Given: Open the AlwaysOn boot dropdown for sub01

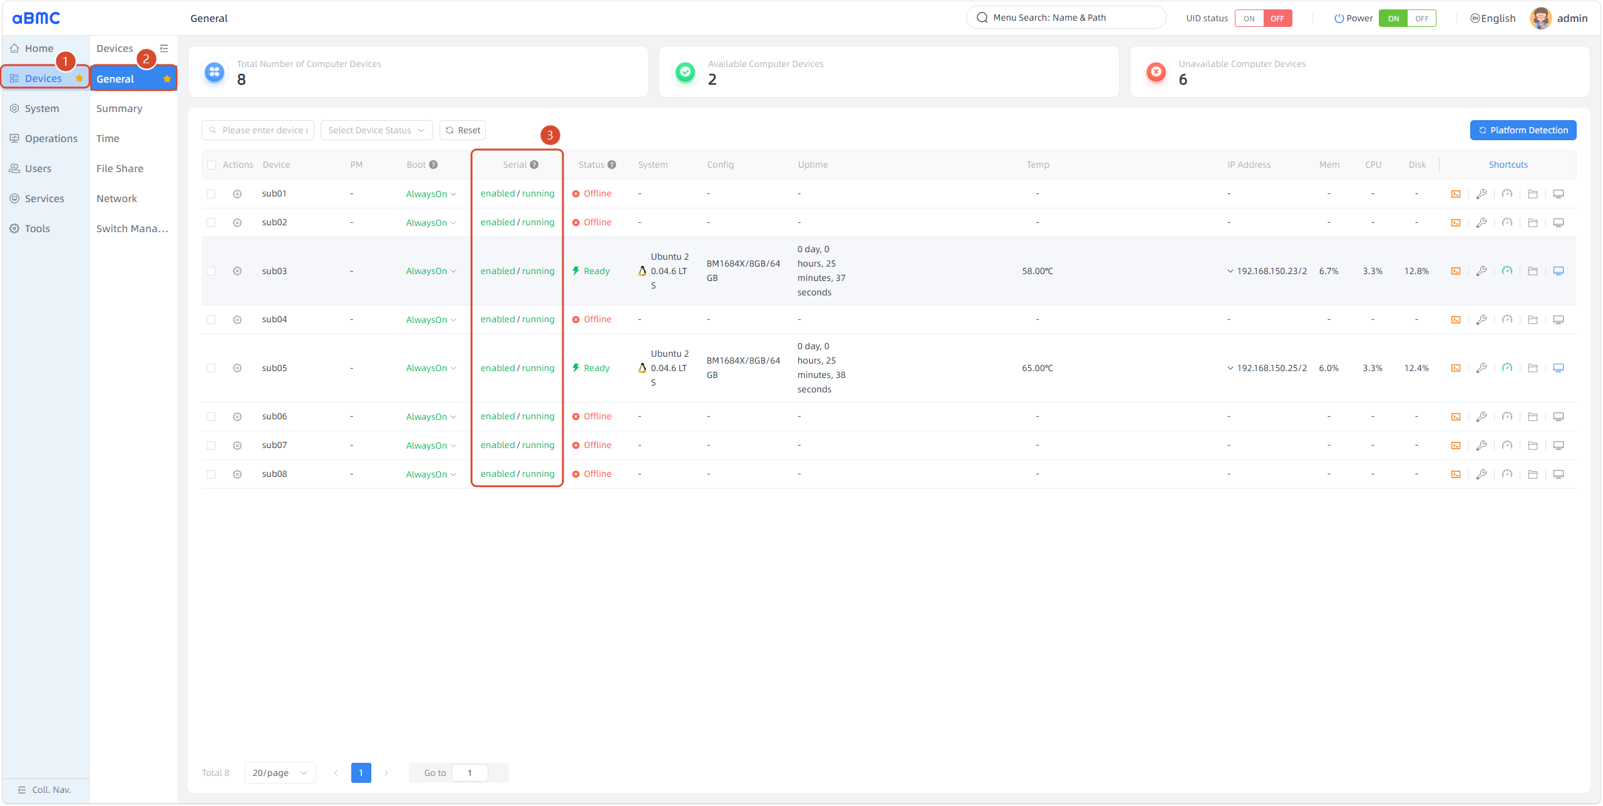Looking at the screenshot, I should (431, 194).
